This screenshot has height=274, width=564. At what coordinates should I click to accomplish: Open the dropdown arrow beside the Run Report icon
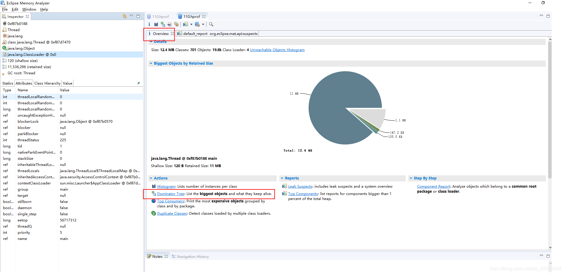click(x=191, y=24)
